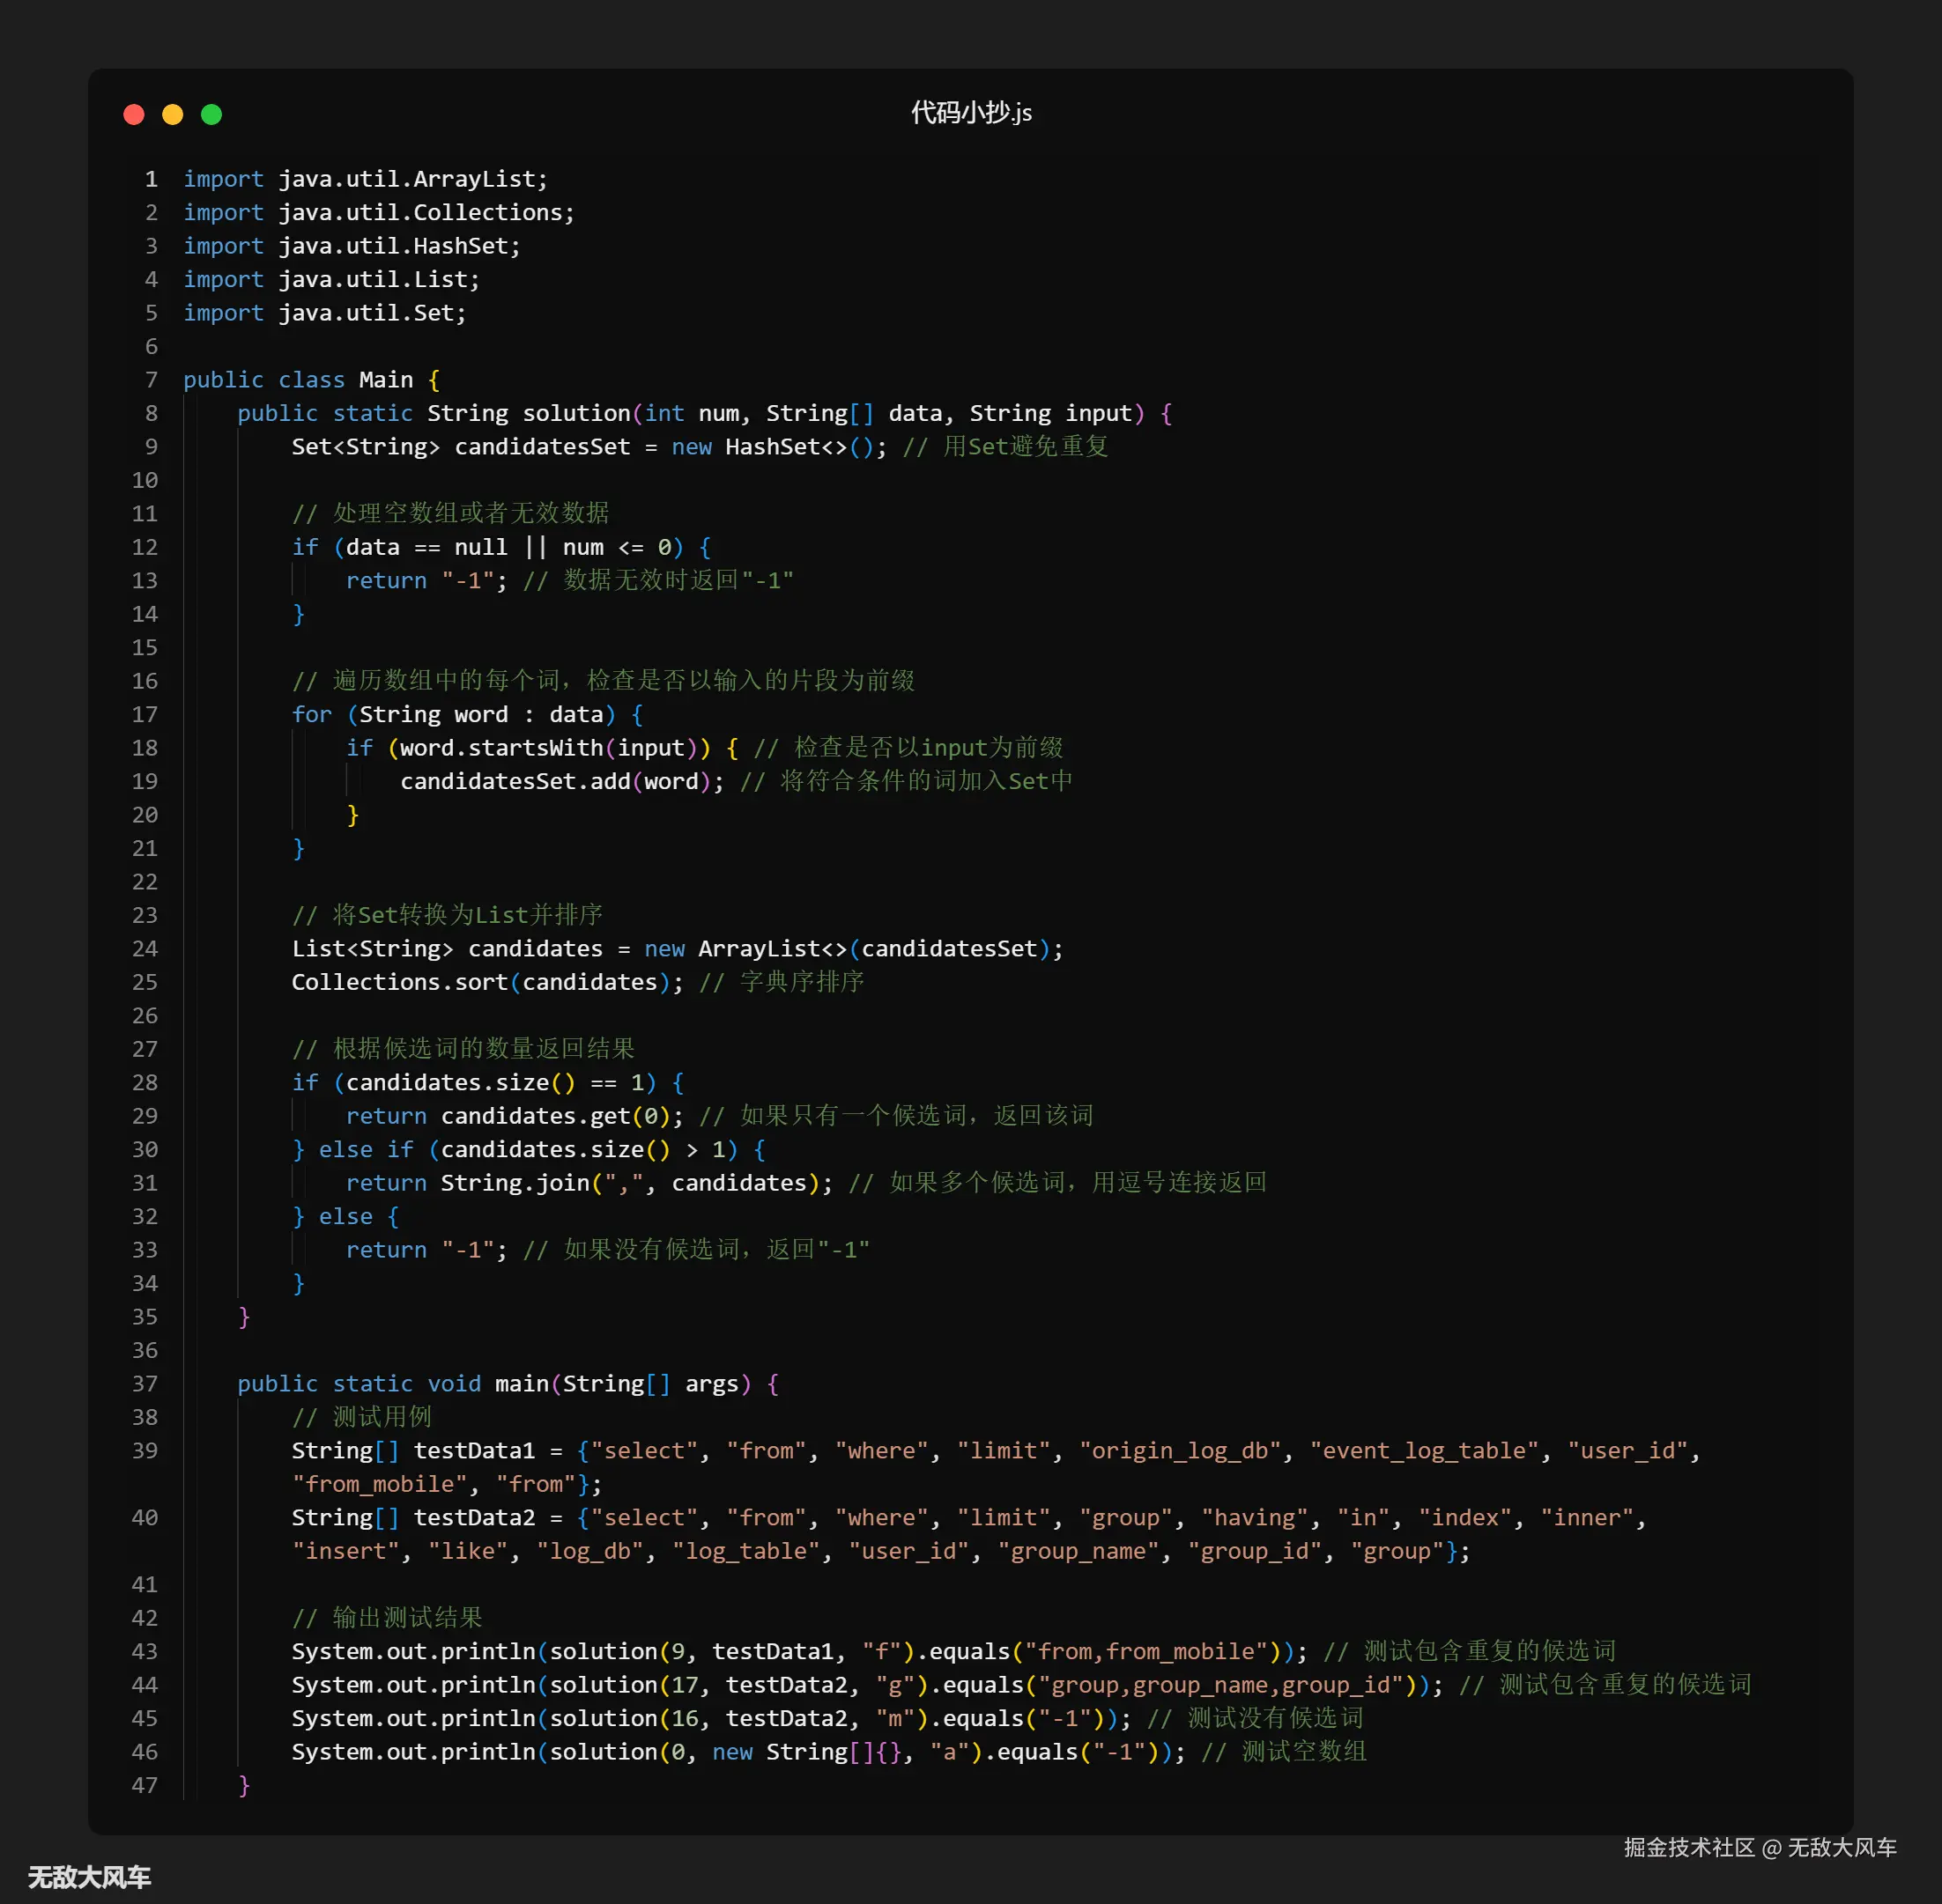Click the candidatesSet variable declaration
1942x1904 pixels.
[x=542, y=447]
